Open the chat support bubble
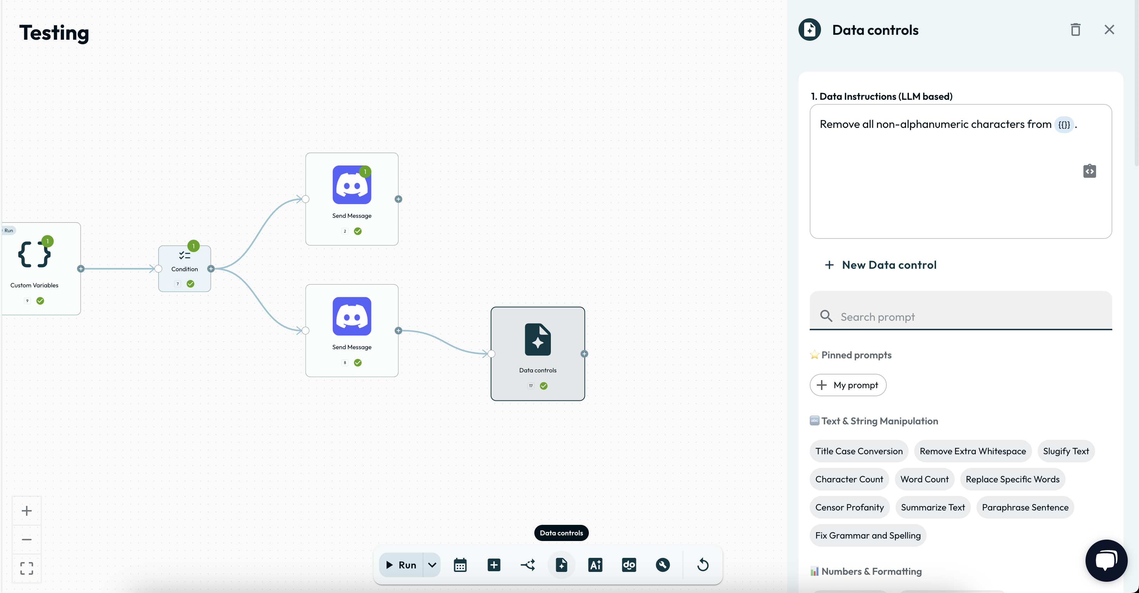Image resolution: width=1139 pixels, height=593 pixels. [x=1106, y=560]
